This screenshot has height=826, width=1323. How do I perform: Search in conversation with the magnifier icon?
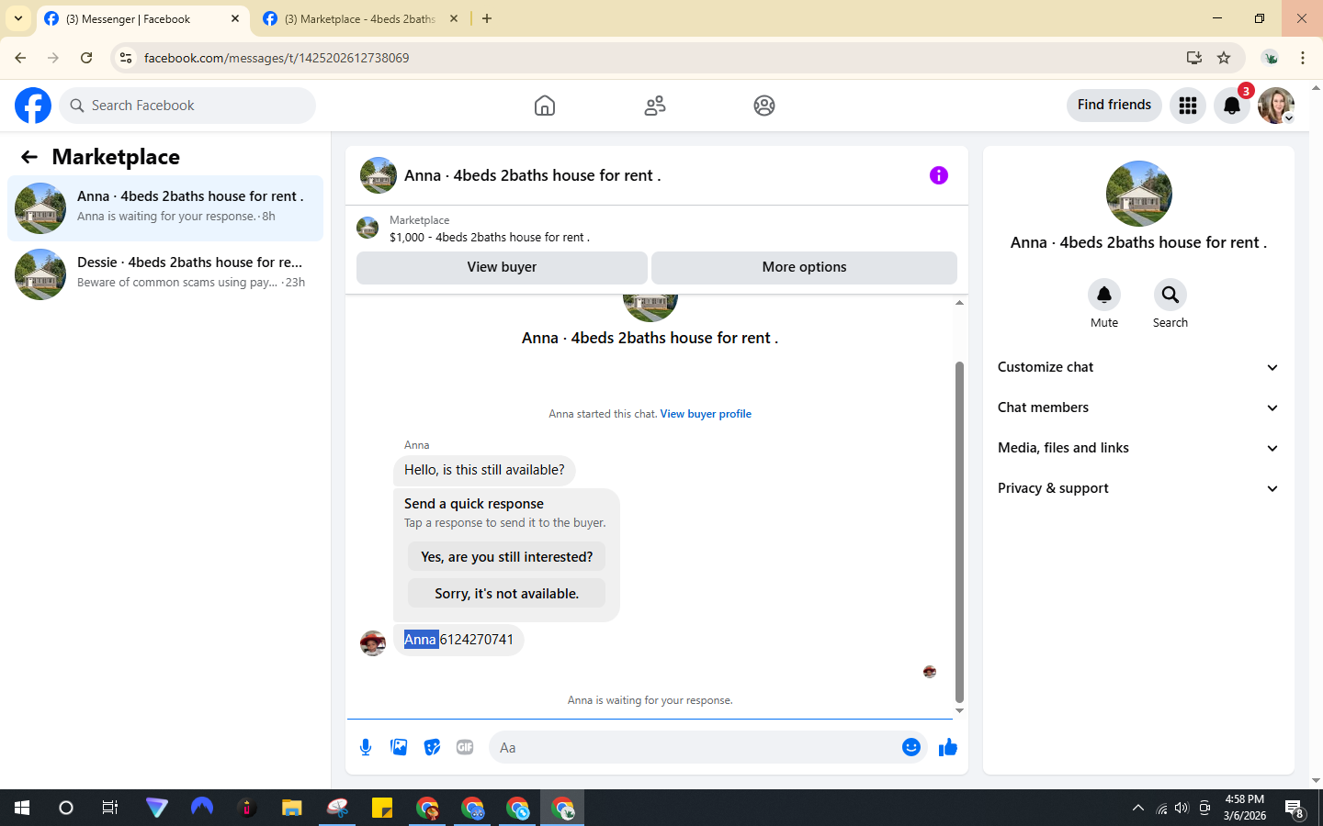tap(1170, 295)
